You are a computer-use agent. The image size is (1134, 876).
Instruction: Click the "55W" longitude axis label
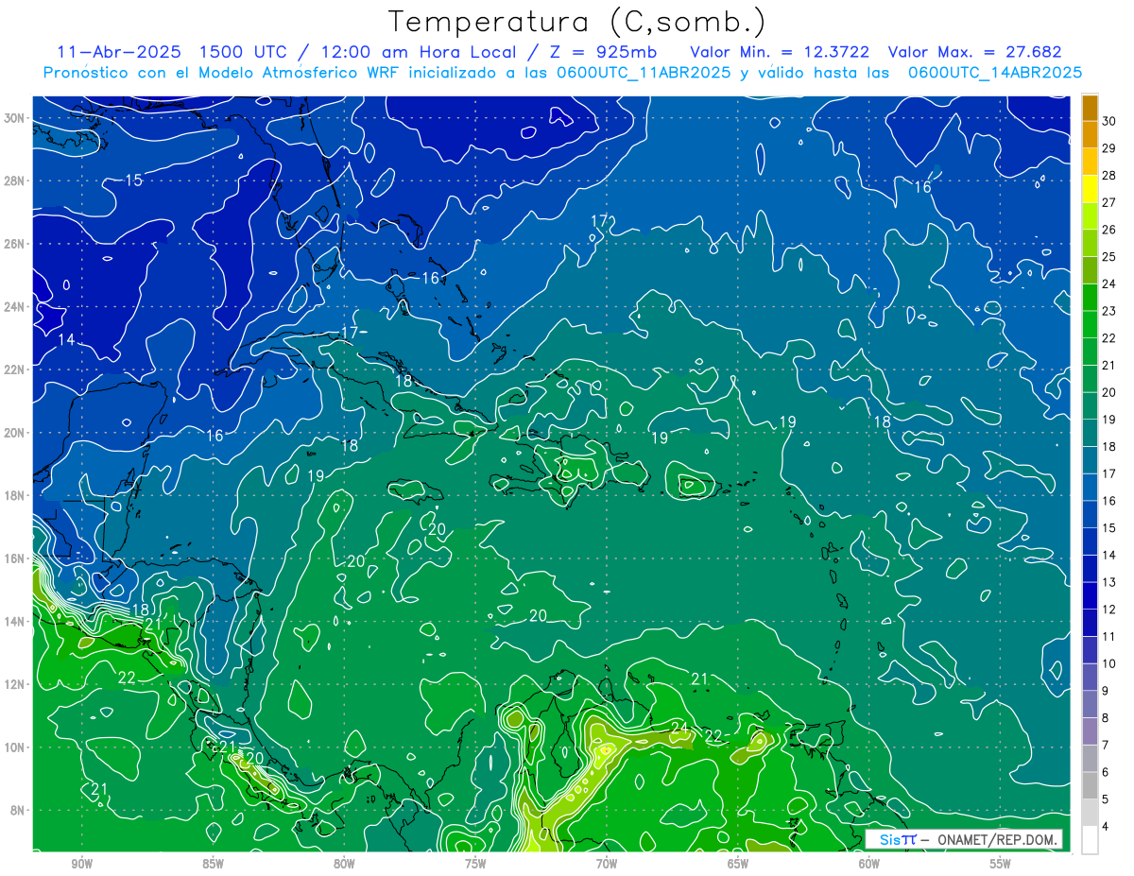1001,864
